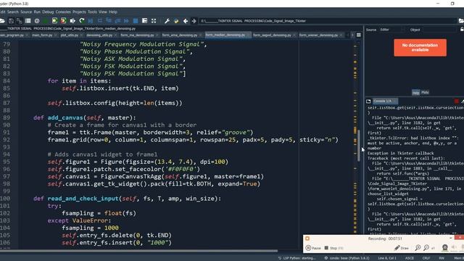Browse working directory with folder icon
The height and width of the screenshot is (261, 464).
pyautogui.click(x=461, y=21)
